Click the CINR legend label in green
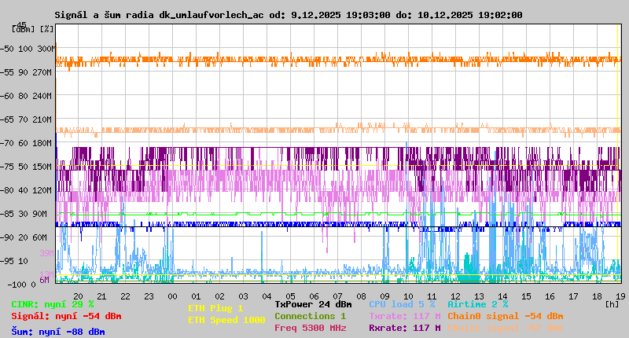Image resolution: width=629 pixels, height=338 pixels. [x=52, y=303]
